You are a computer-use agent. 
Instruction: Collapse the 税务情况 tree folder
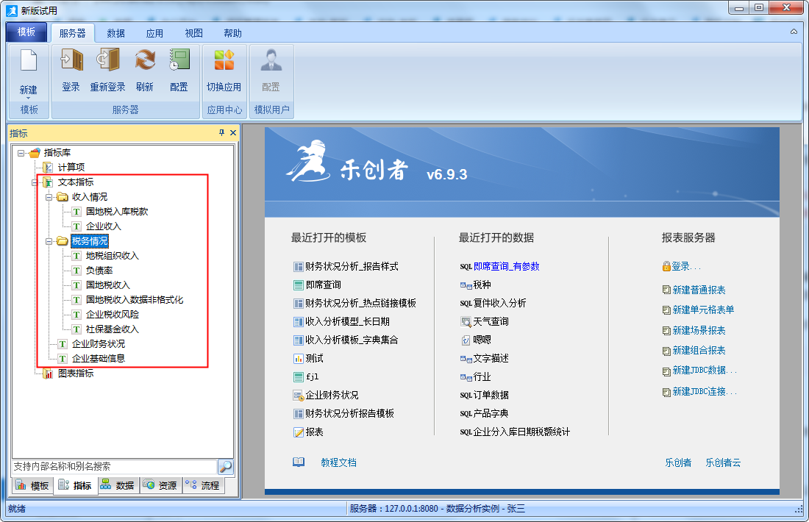click(x=49, y=241)
